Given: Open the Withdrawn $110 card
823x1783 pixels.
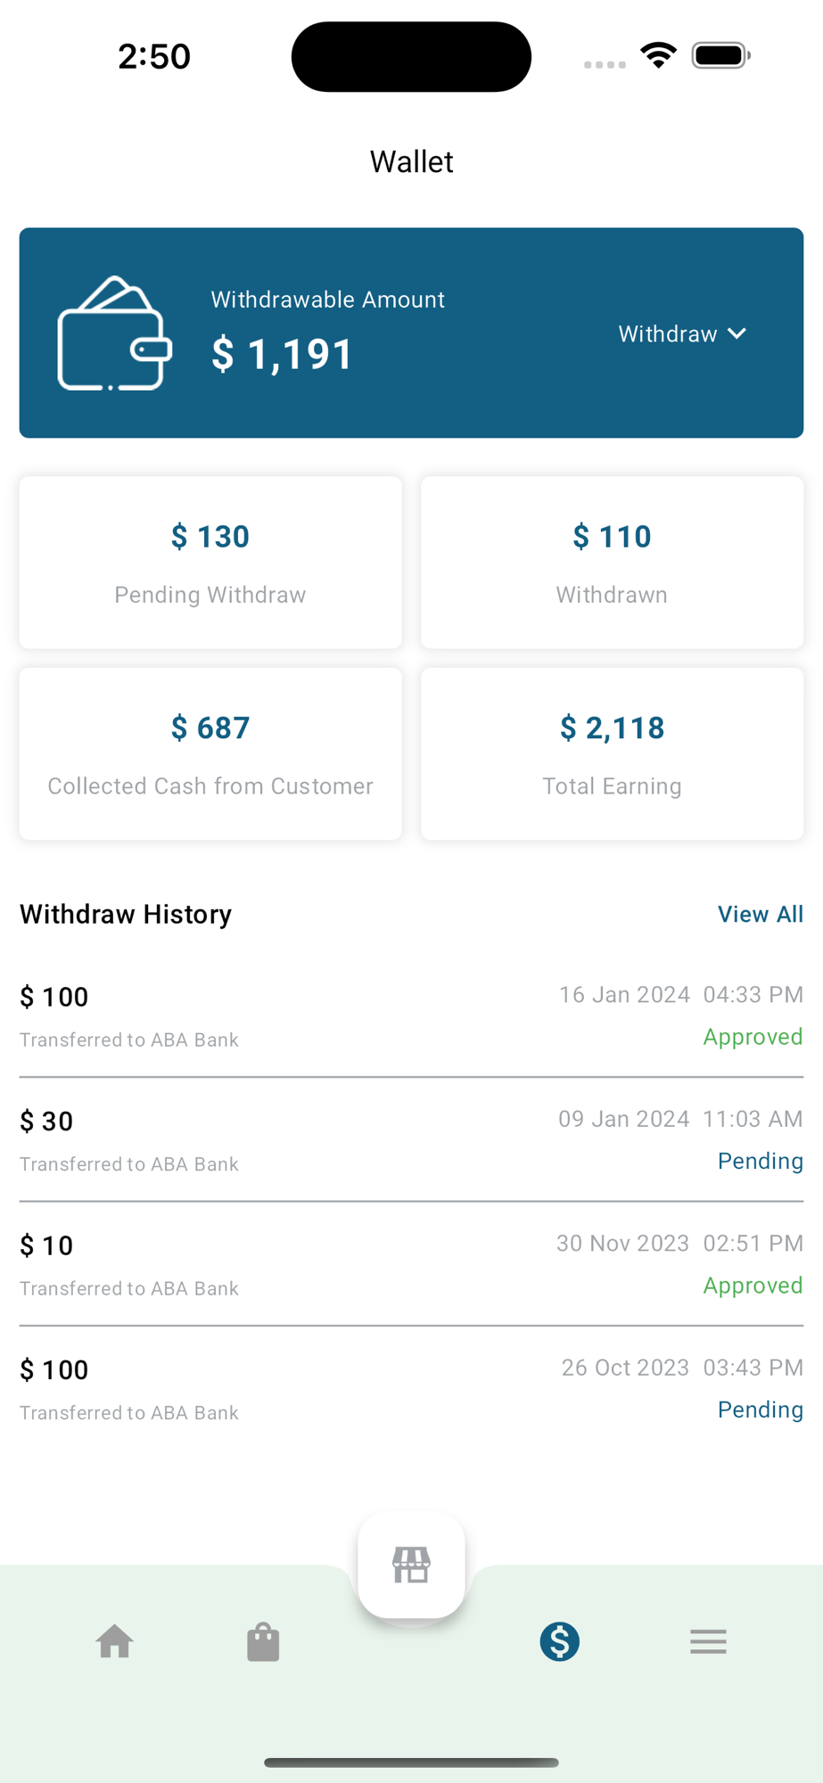Looking at the screenshot, I should tap(612, 563).
